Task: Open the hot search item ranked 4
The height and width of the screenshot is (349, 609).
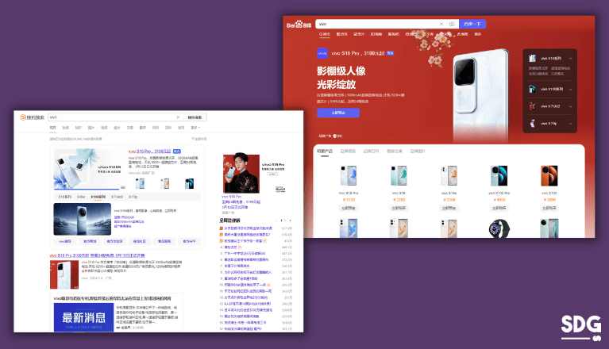Action: click(x=230, y=247)
